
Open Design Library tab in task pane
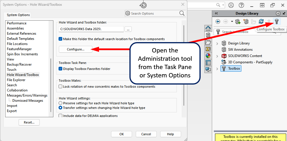point(208,35)
